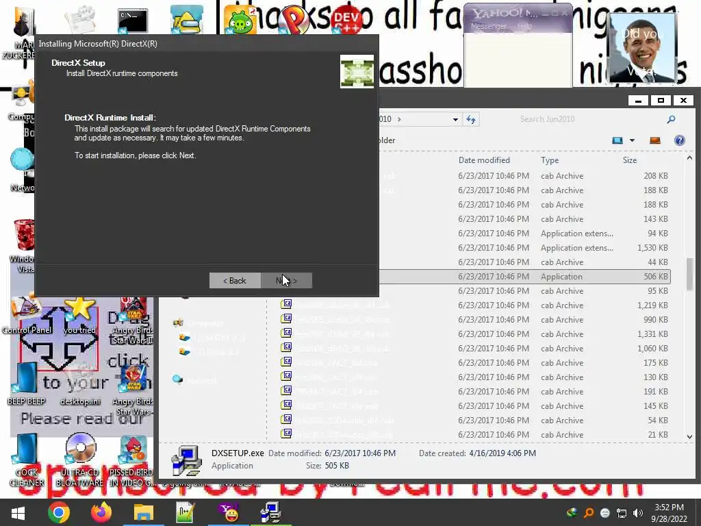Open the desktop.ini file on the desktop
Viewport: 701px width, 526px height.
pos(81,385)
